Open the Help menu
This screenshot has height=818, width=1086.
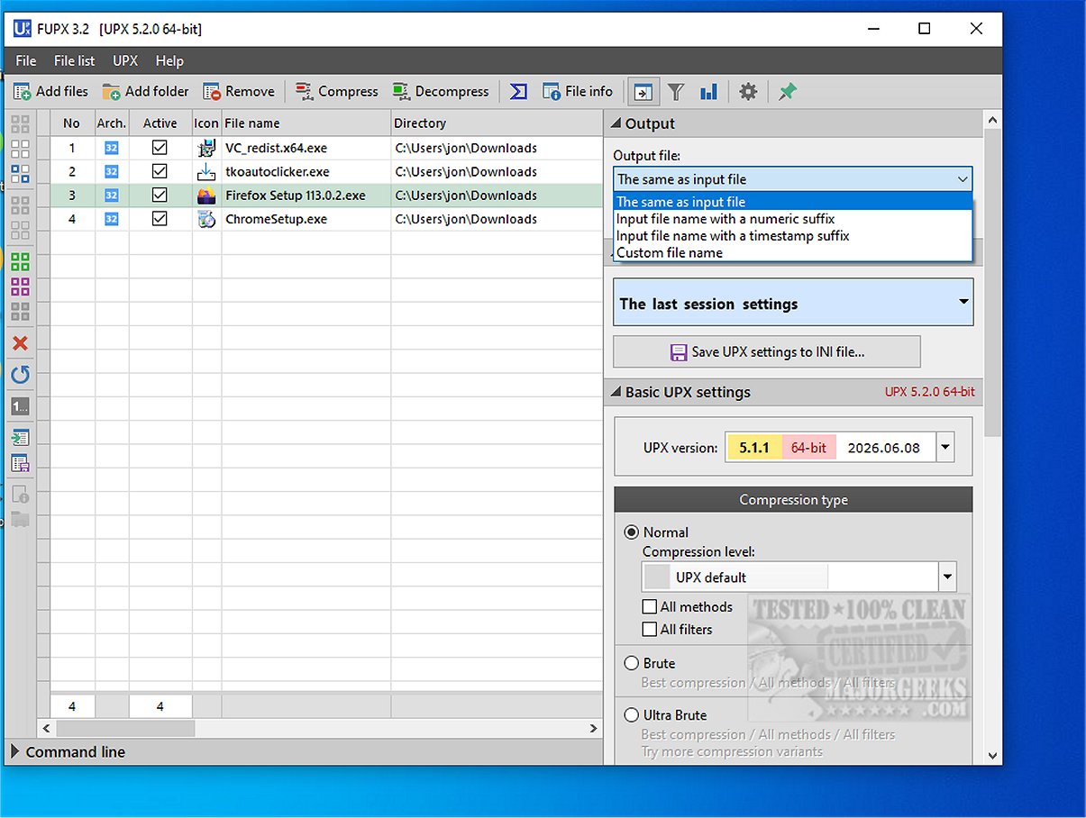[x=169, y=60]
